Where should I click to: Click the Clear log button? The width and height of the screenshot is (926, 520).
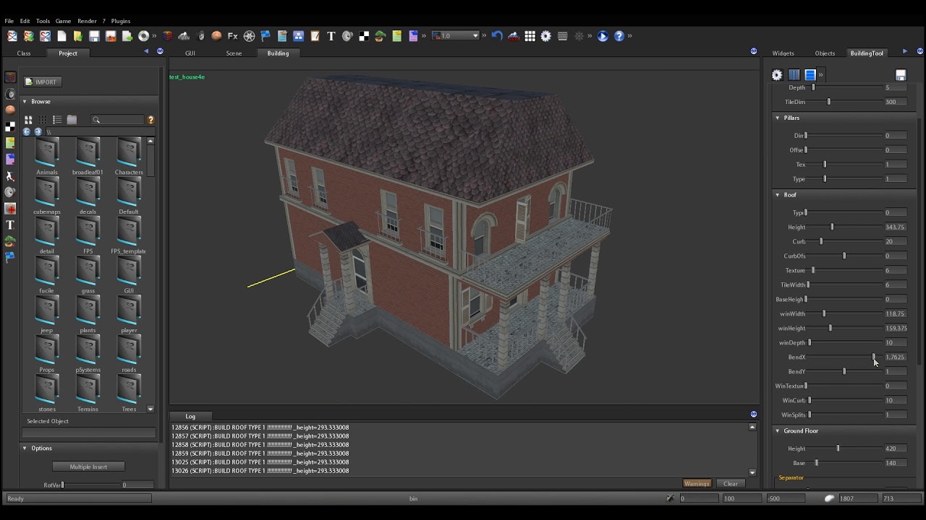coord(731,484)
